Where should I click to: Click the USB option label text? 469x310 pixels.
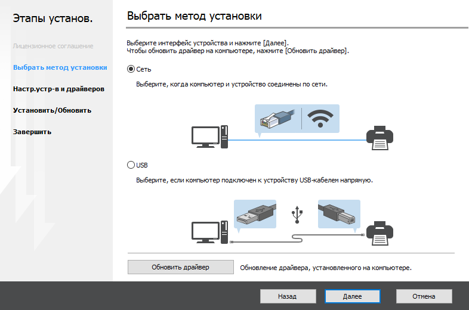[142, 165]
